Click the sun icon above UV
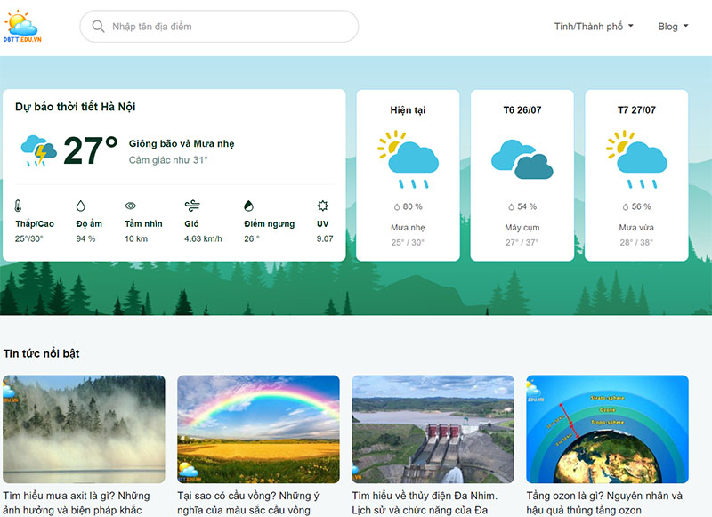 click(x=322, y=206)
